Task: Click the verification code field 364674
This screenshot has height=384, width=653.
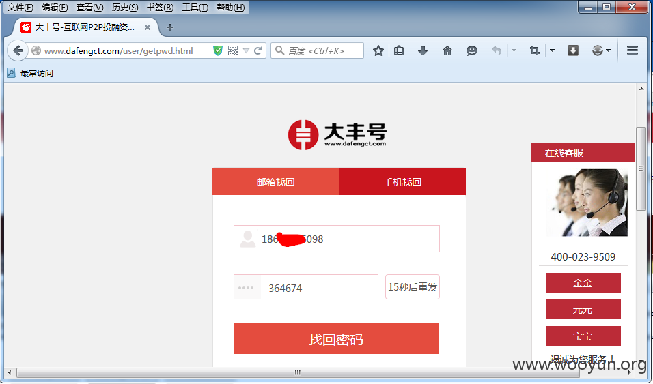Action: point(306,288)
